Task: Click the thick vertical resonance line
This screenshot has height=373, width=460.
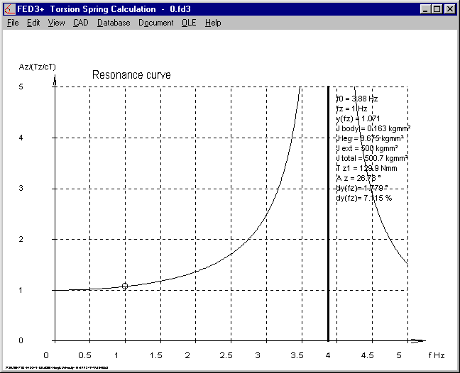Action: 328,213
